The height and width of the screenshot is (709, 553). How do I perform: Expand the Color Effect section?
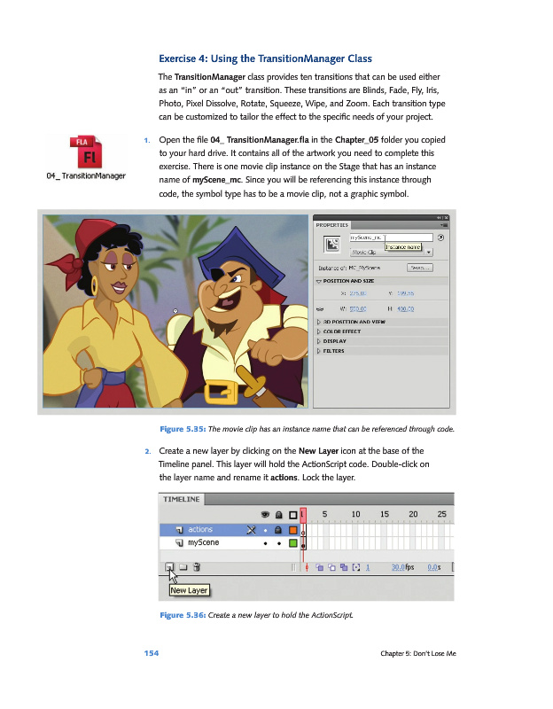(320, 331)
